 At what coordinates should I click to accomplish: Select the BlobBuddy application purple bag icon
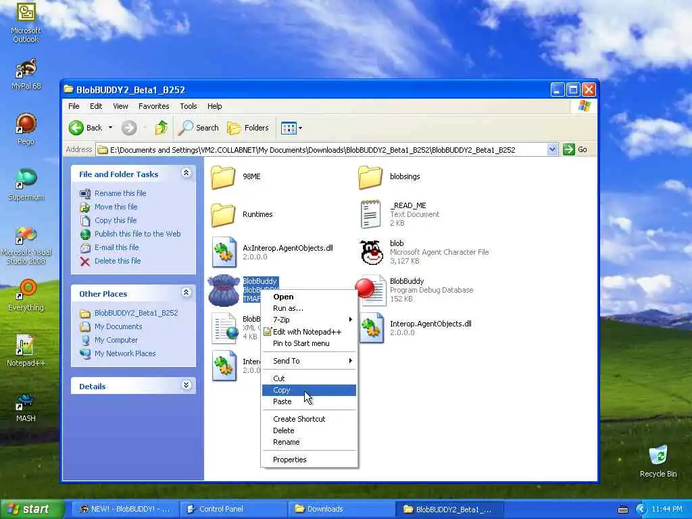224,290
